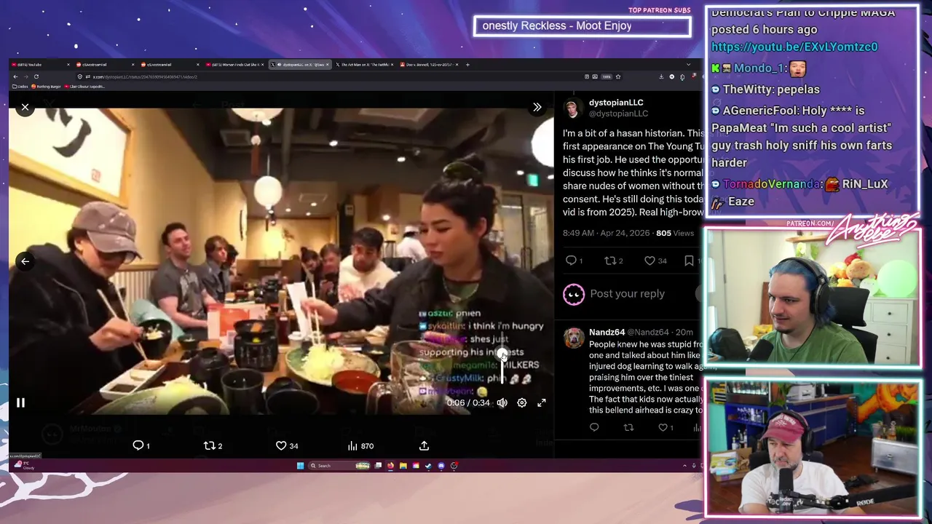Open the dystopianLLC display name link
The image size is (932, 524).
pos(616,103)
